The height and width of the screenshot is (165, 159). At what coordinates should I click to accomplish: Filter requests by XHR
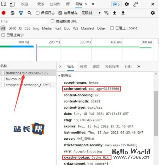coord(12,28)
